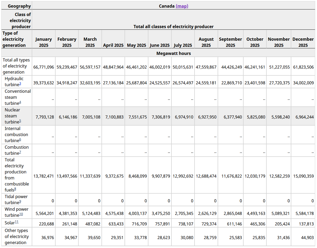
Task: Open footnote 4 on Conventional steam turbine
Action: [20, 103]
